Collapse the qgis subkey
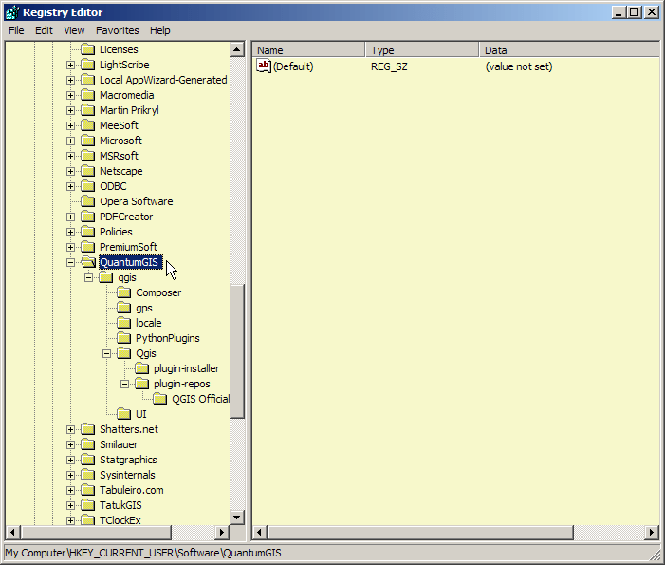The width and height of the screenshot is (665, 565). pos(88,277)
